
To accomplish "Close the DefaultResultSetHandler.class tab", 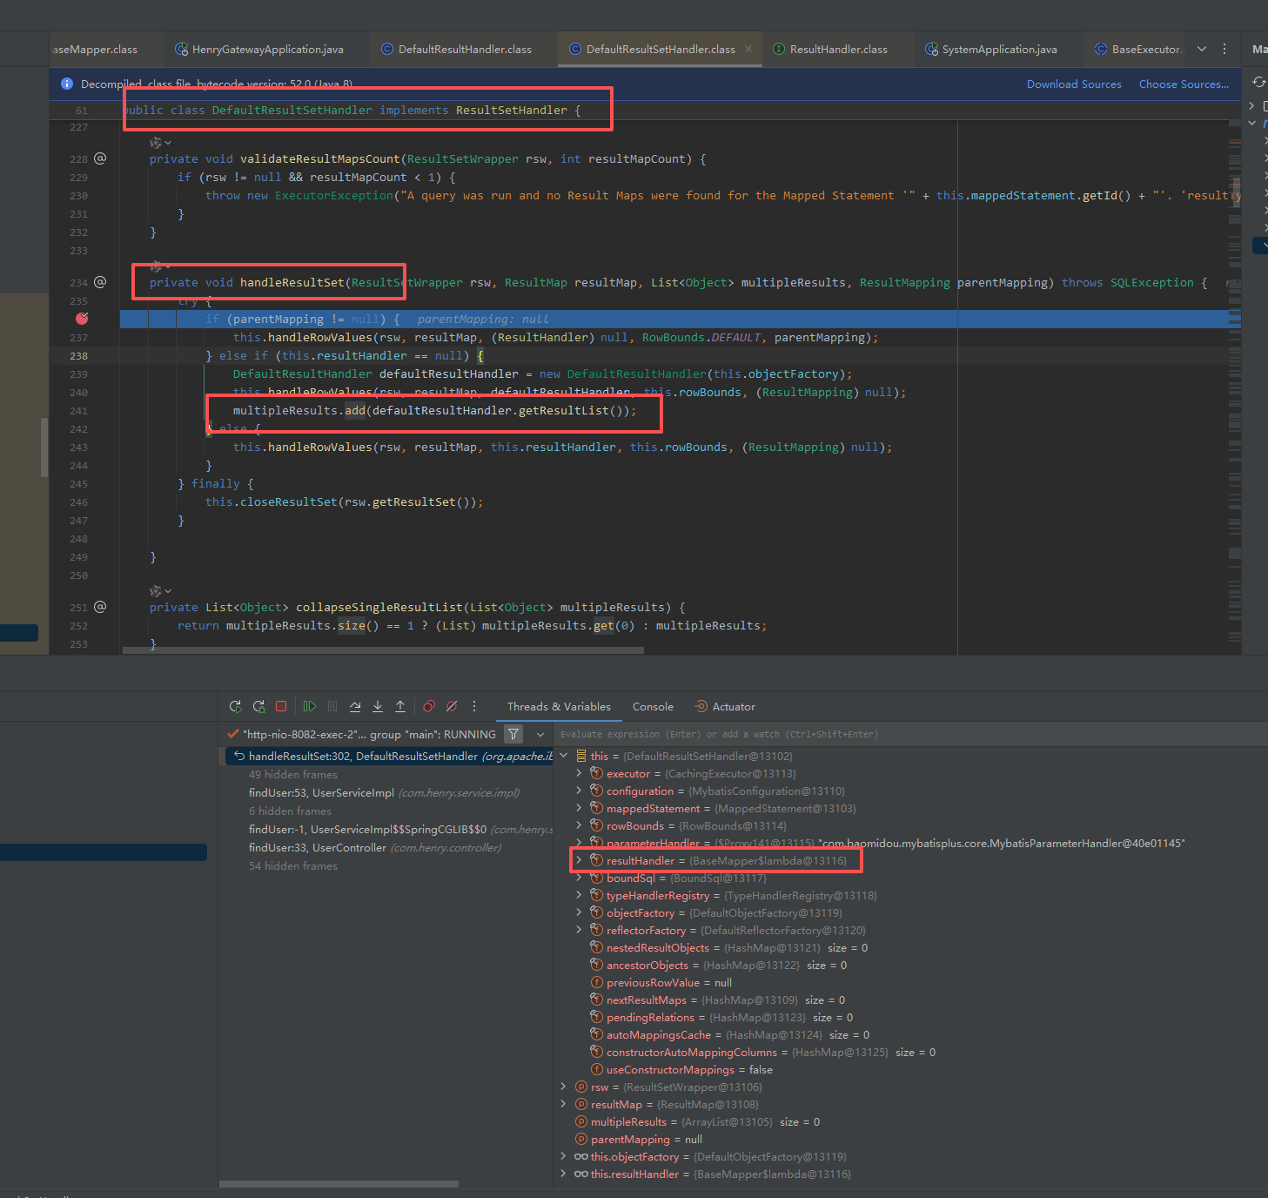I will (x=748, y=49).
